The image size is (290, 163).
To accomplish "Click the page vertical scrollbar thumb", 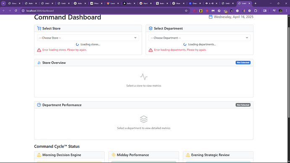I will tap(289, 72).
